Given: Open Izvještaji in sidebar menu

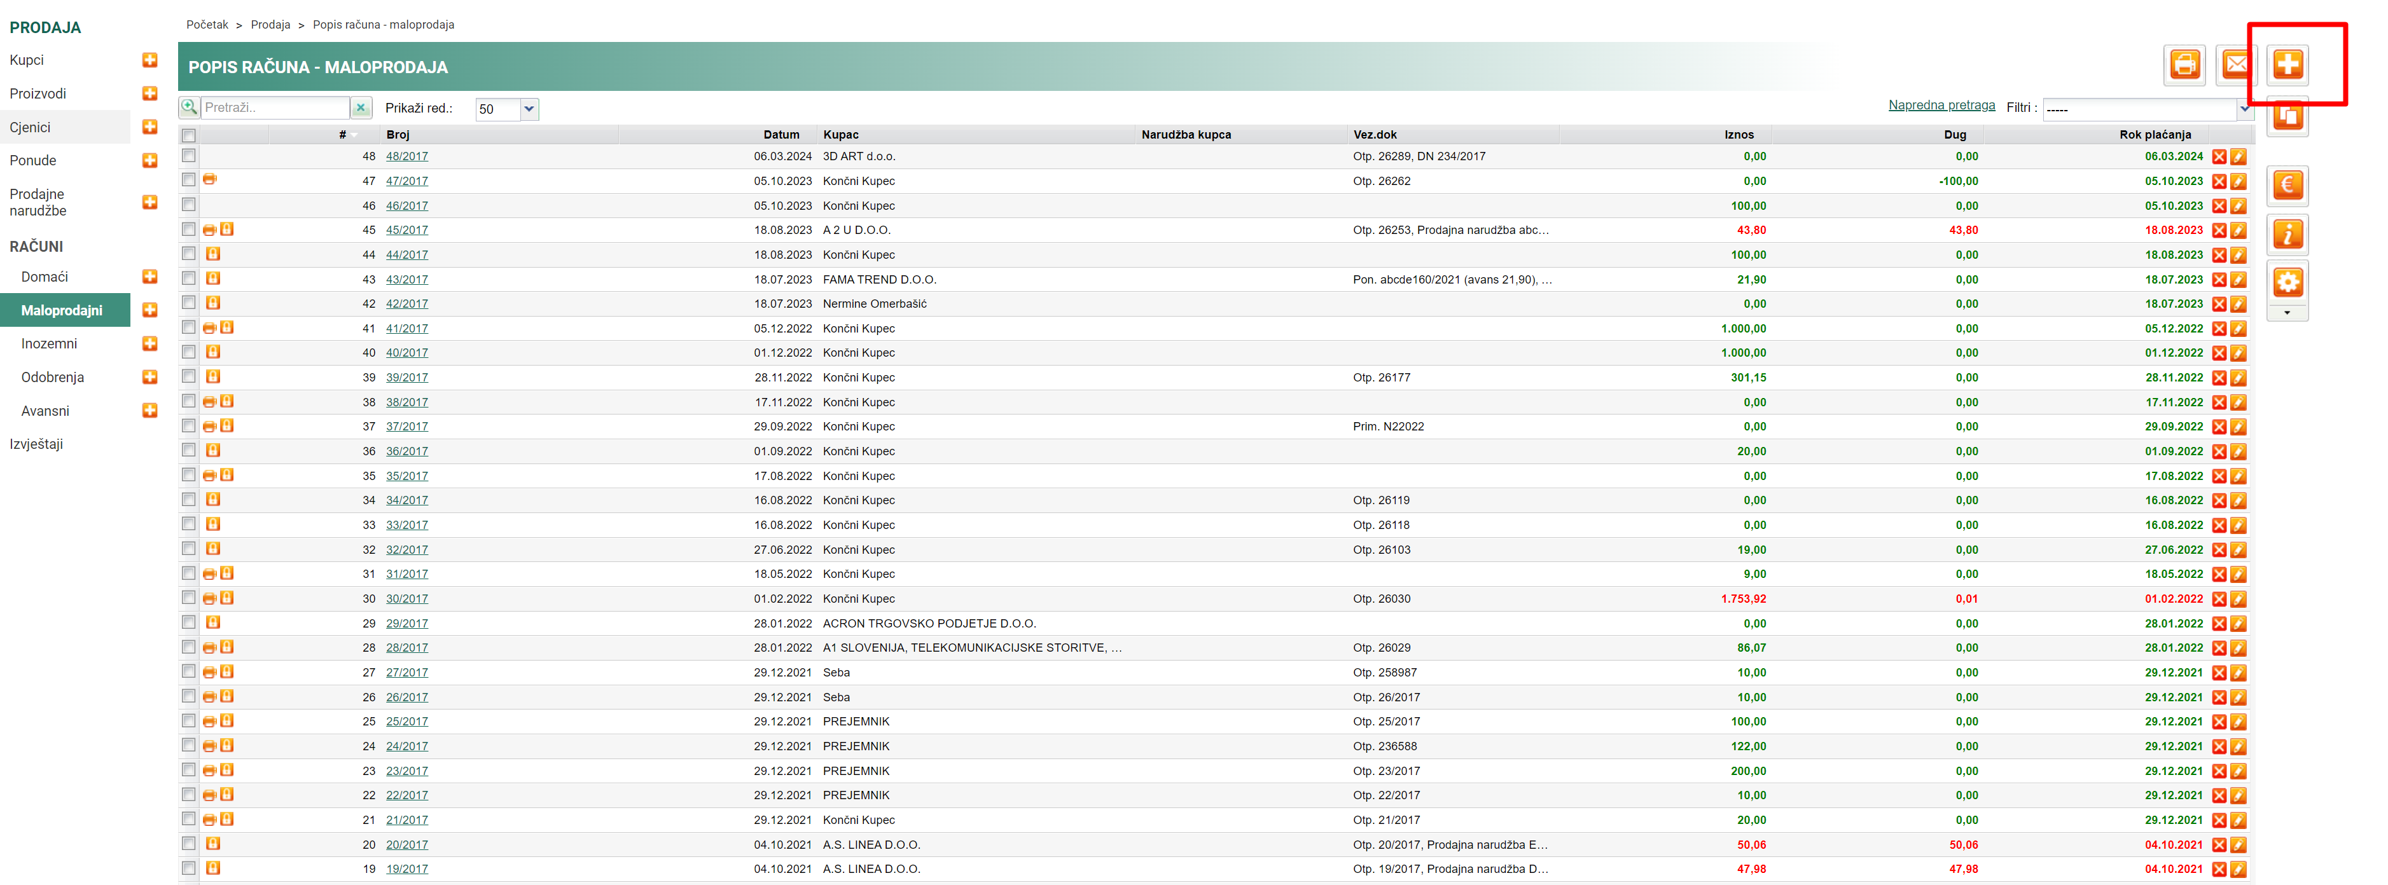Looking at the screenshot, I should click(x=36, y=444).
